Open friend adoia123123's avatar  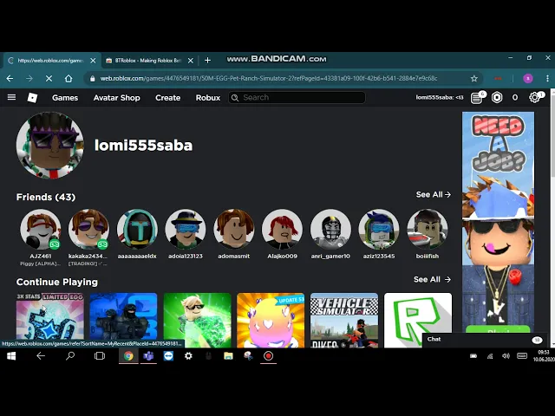[x=186, y=229]
